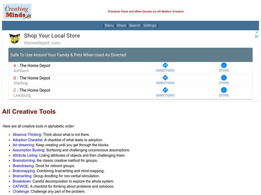Open the Menu item in the navigation bar
Screen dimensions: 261x195
pos(109,25)
